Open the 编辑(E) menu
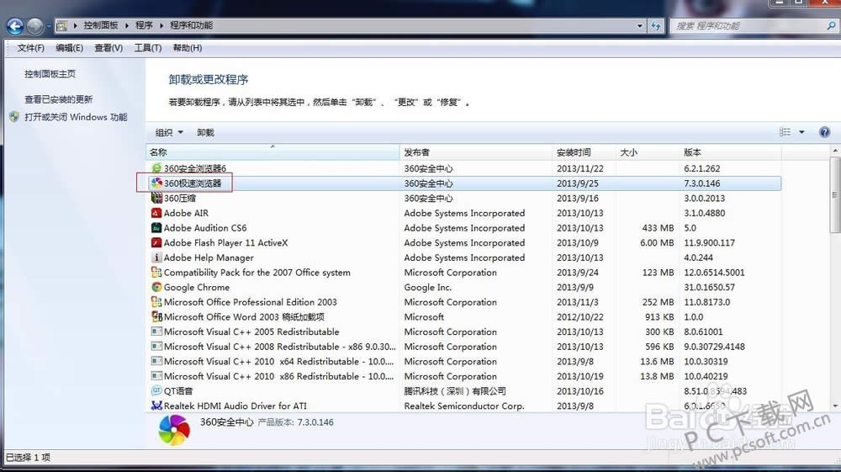The height and width of the screenshot is (472, 841). [x=69, y=48]
